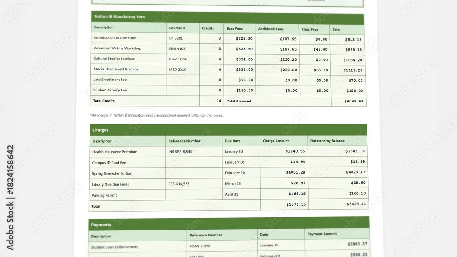Screen dimensions: 457x257
Task: Click the Cultural Studies Seminar description
Action: pos(114,59)
